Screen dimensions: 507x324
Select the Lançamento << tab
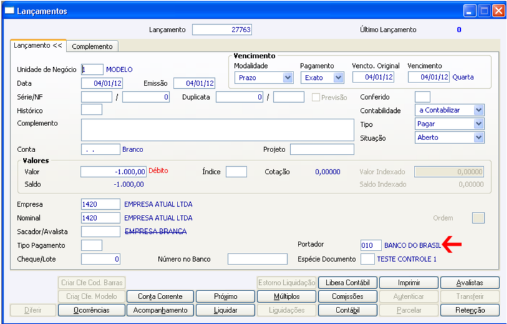point(38,45)
